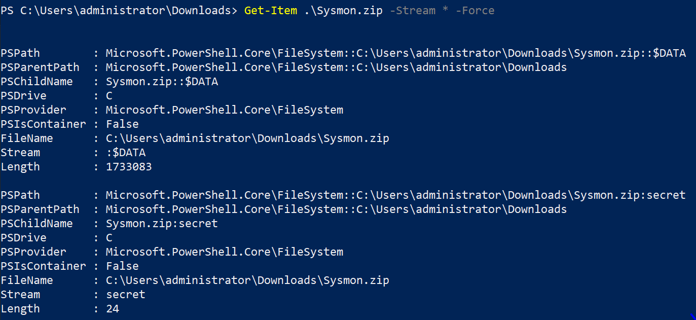The image size is (696, 320).
Task: Click the PSPath value ending in ::$DATA
Action: tap(395, 53)
